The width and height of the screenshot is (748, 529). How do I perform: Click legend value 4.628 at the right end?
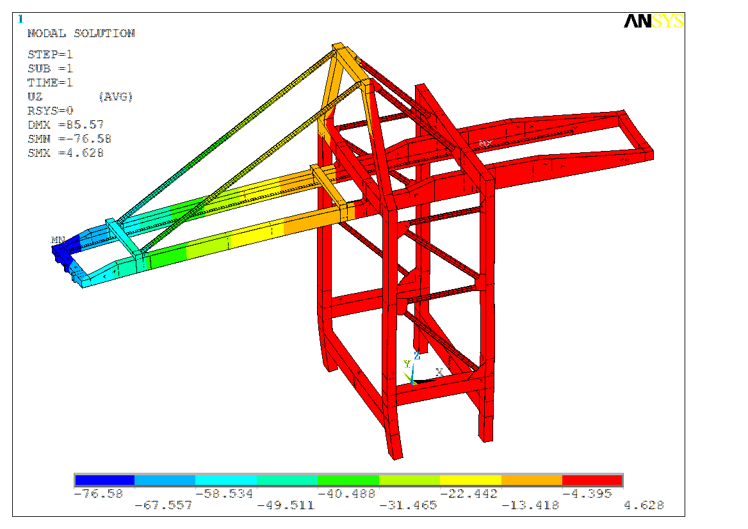[x=644, y=505]
